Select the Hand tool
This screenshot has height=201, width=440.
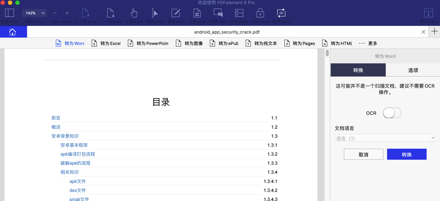coord(134,13)
